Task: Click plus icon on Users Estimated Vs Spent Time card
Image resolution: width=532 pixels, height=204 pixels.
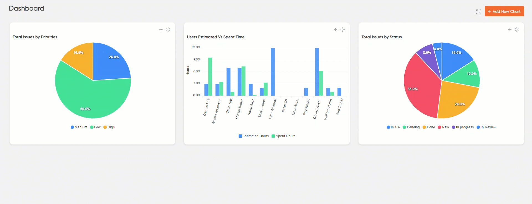Action: (335, 30)
